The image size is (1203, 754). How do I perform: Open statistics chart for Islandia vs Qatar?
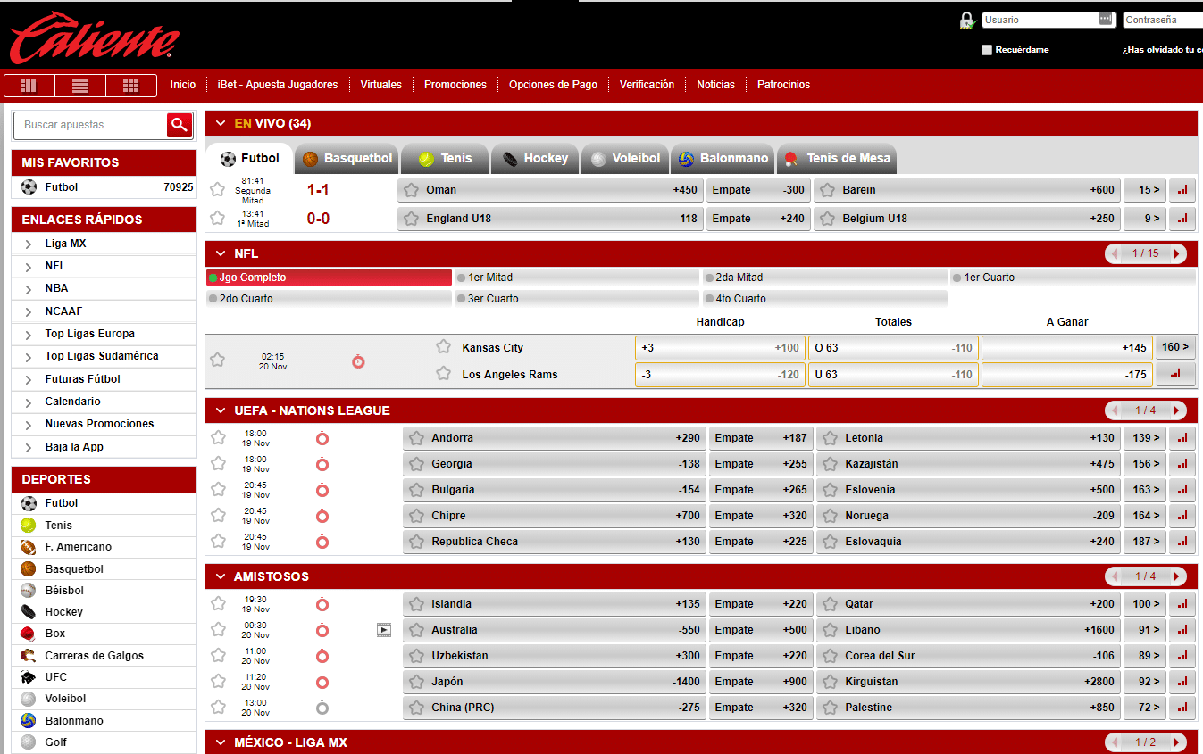[1182, 604]
